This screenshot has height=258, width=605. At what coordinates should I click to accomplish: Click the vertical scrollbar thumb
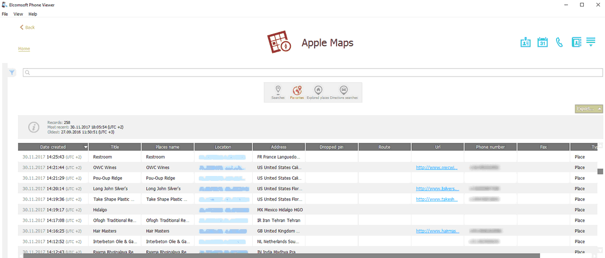click(x=600, y=172)
